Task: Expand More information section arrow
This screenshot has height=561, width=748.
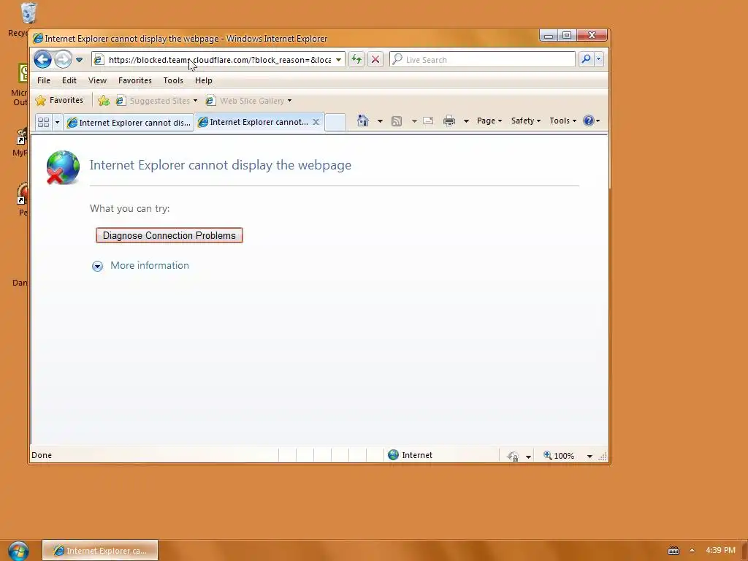Action: [x=97, y=266]
